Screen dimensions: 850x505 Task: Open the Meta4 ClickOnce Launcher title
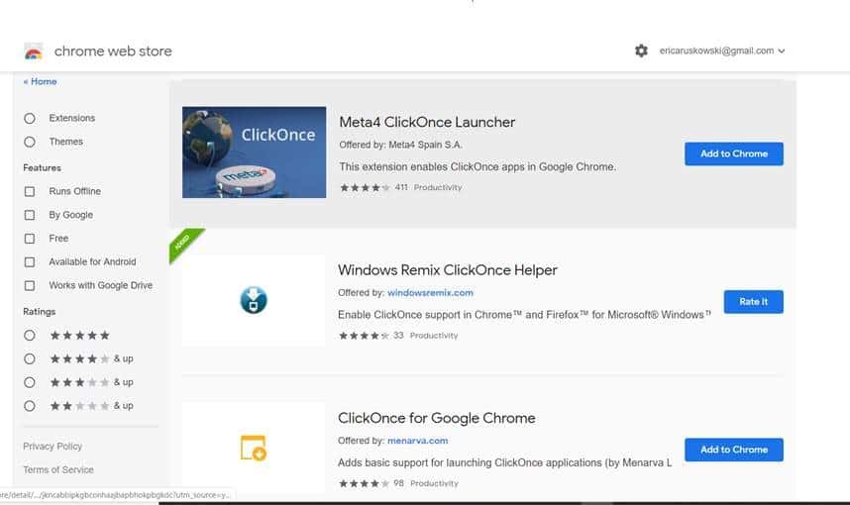[427, 122]
